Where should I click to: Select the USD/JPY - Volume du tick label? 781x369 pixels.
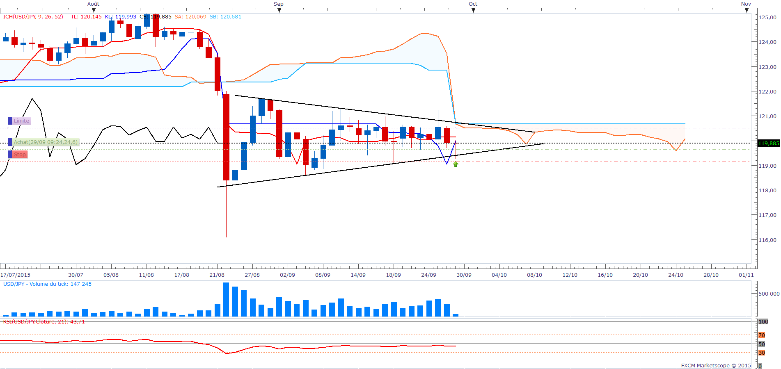pyautogui.click(x=47, y=284)
